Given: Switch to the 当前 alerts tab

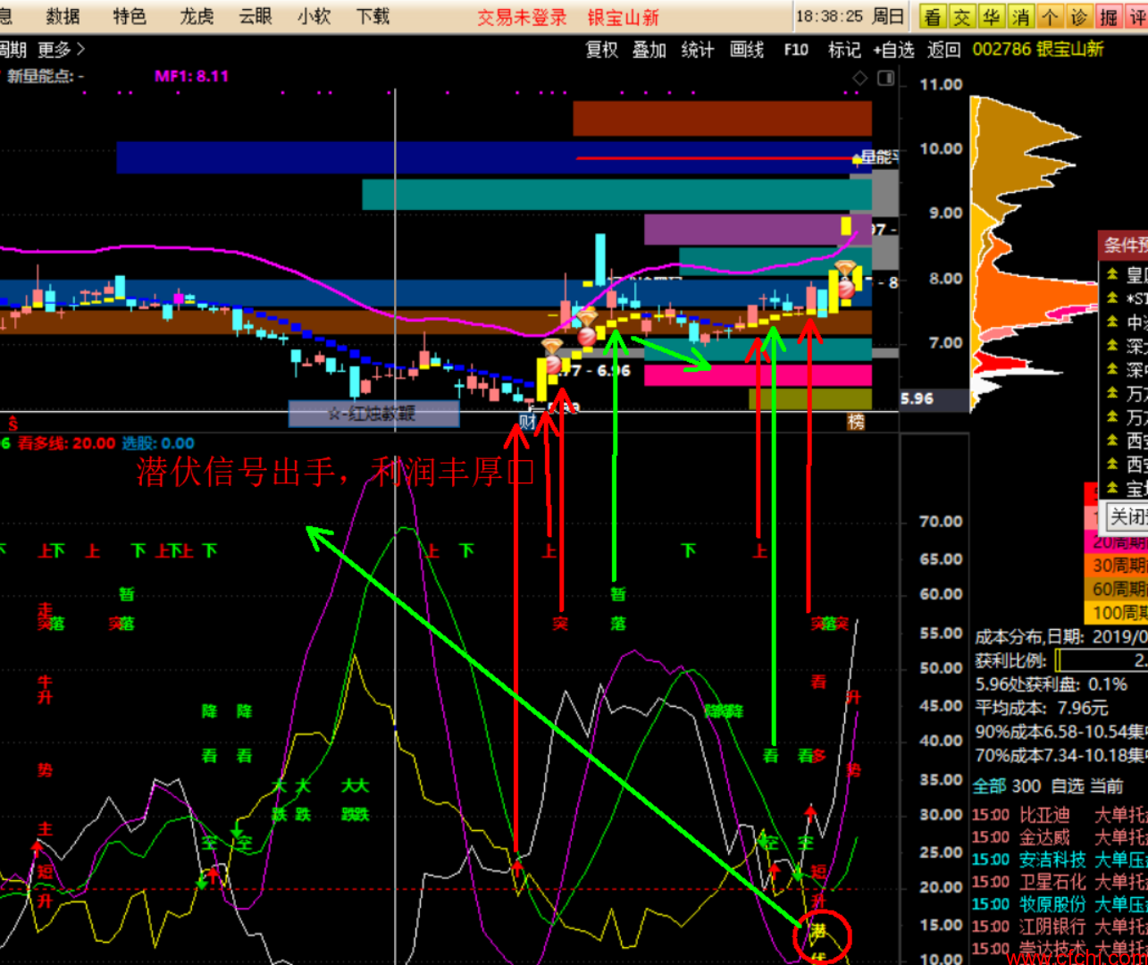Looking at the screenshot, I should [1107, 786].
